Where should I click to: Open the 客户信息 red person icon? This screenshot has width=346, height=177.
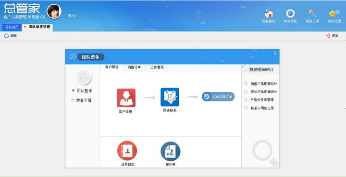click(126, 98)
